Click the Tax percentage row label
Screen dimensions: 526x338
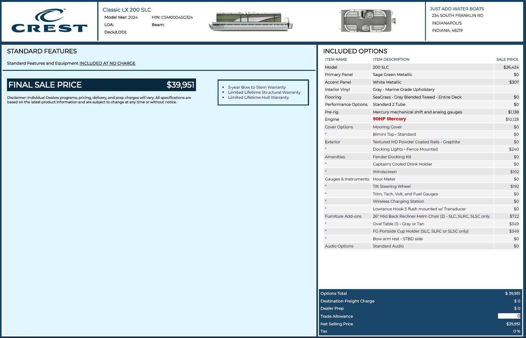point(324,331)
